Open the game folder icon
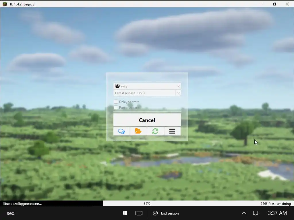This screenshot has width=294, height=220. (x=138, y=131)
